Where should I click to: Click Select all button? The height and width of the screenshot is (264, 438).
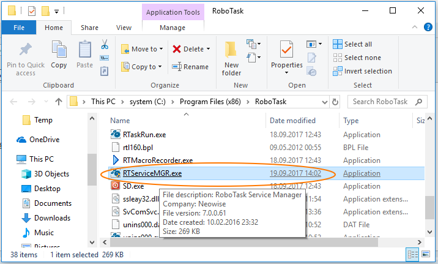(x=352, y=44)
